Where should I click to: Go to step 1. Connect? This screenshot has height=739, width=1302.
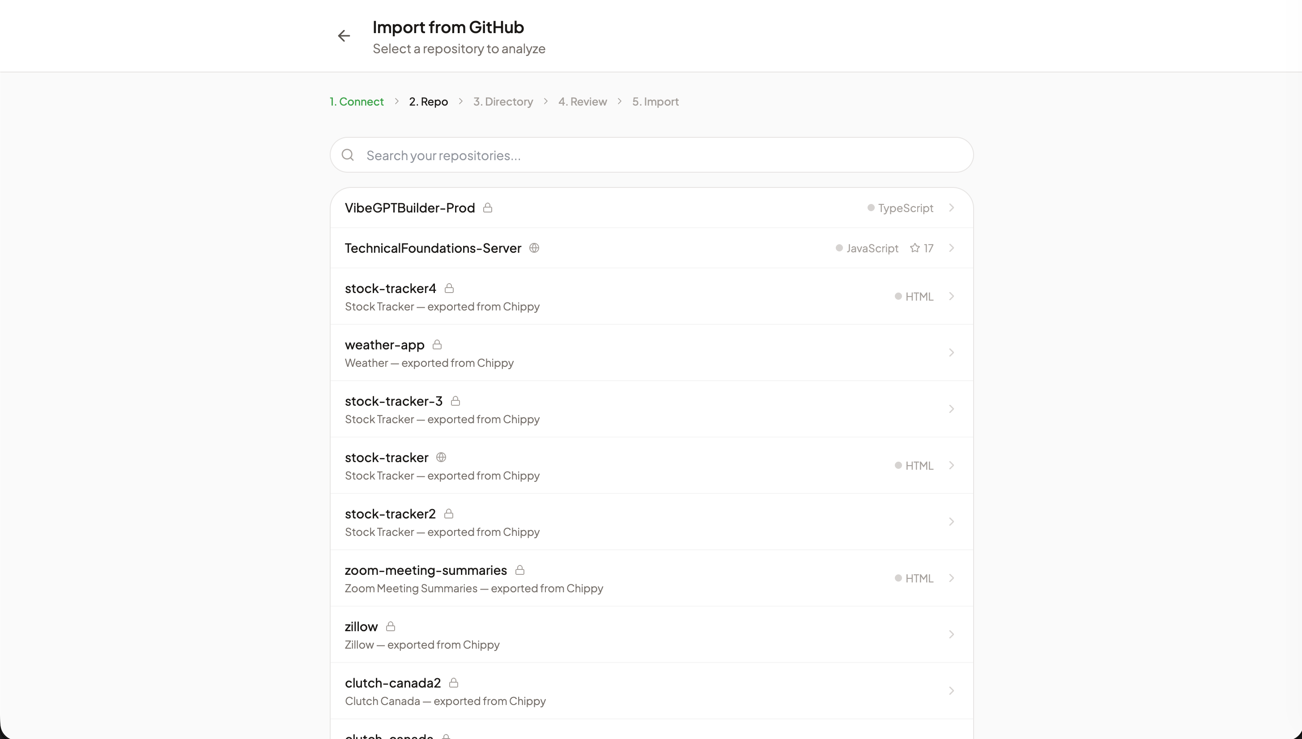tap(356, 102)
